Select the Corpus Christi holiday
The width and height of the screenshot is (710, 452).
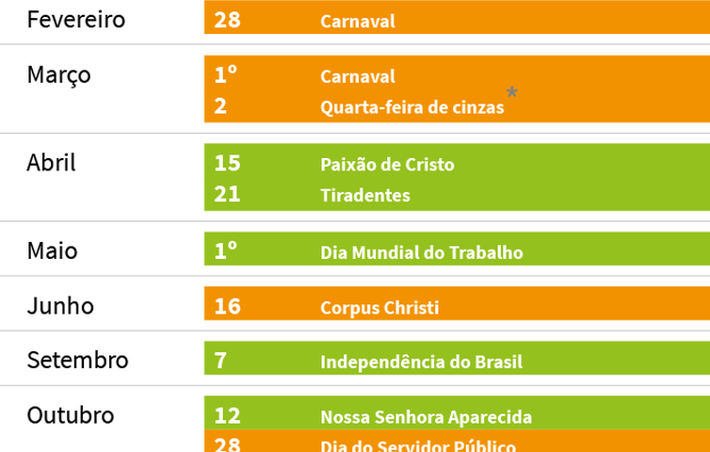[x=379, y=308]
